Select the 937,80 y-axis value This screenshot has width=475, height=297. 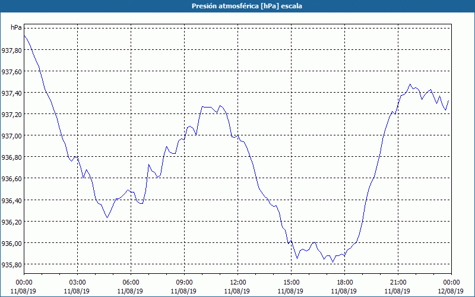click(12, 50)
